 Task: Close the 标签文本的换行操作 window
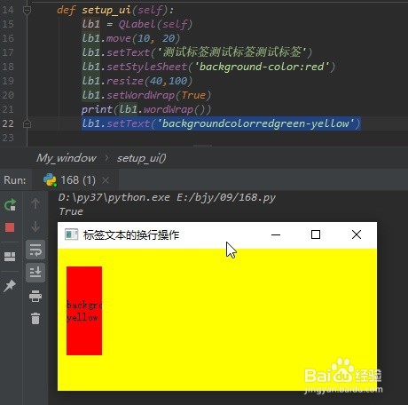[x=357, y=234]
